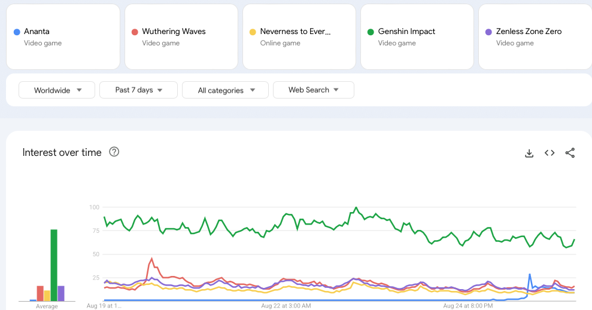Download the interest over time CSV
This screenshot has height=310, width=592.
[x=529, y=153]
